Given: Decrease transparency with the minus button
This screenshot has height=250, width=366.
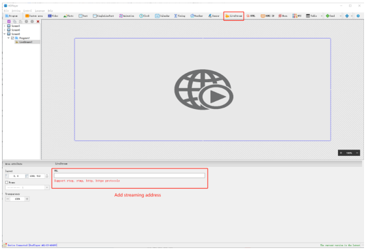Looking at the screenshot, I should tap(8, 199).
